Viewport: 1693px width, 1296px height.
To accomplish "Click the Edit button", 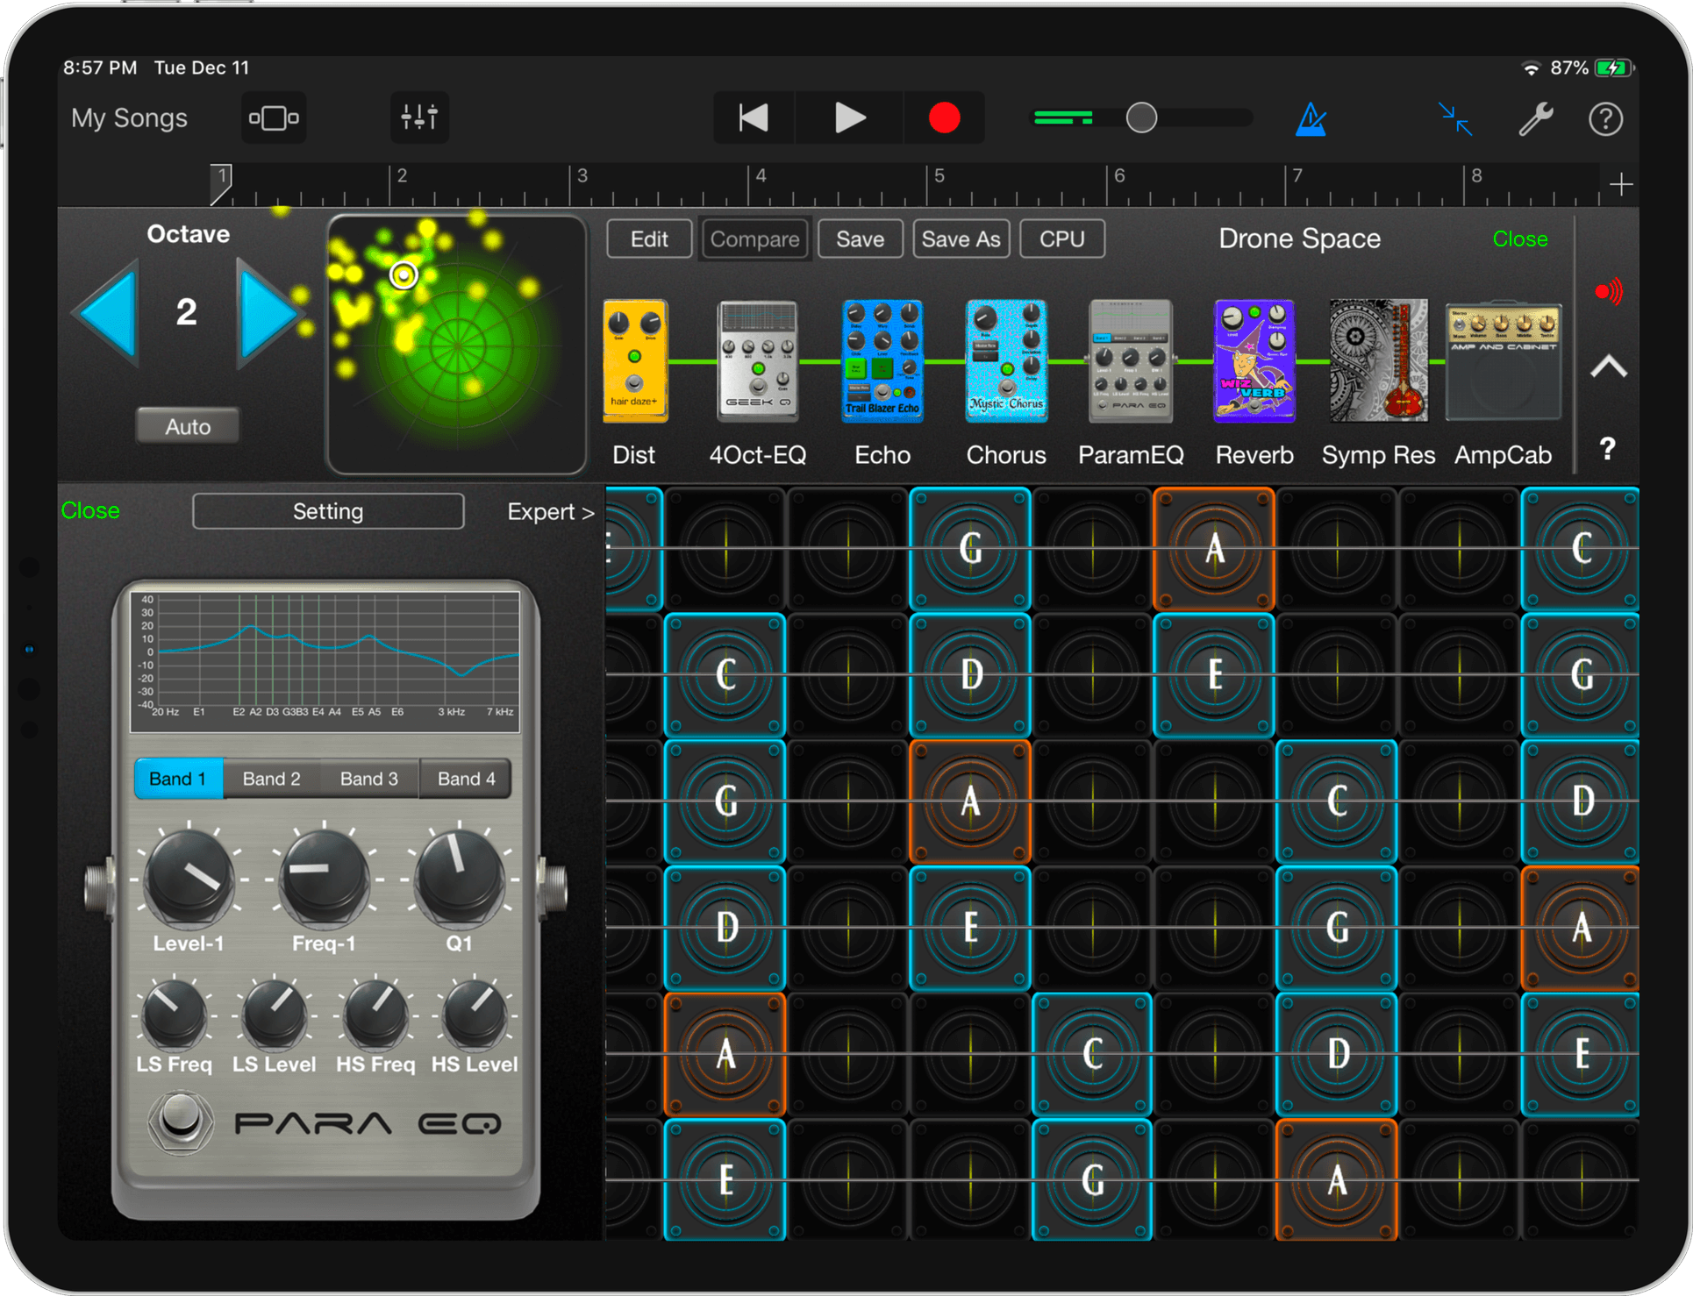I will (649, 239).
